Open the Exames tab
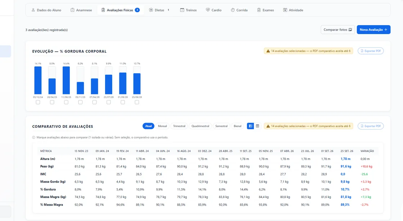The image size is (403, 221). pyautogui.click(x=266, y=10)
